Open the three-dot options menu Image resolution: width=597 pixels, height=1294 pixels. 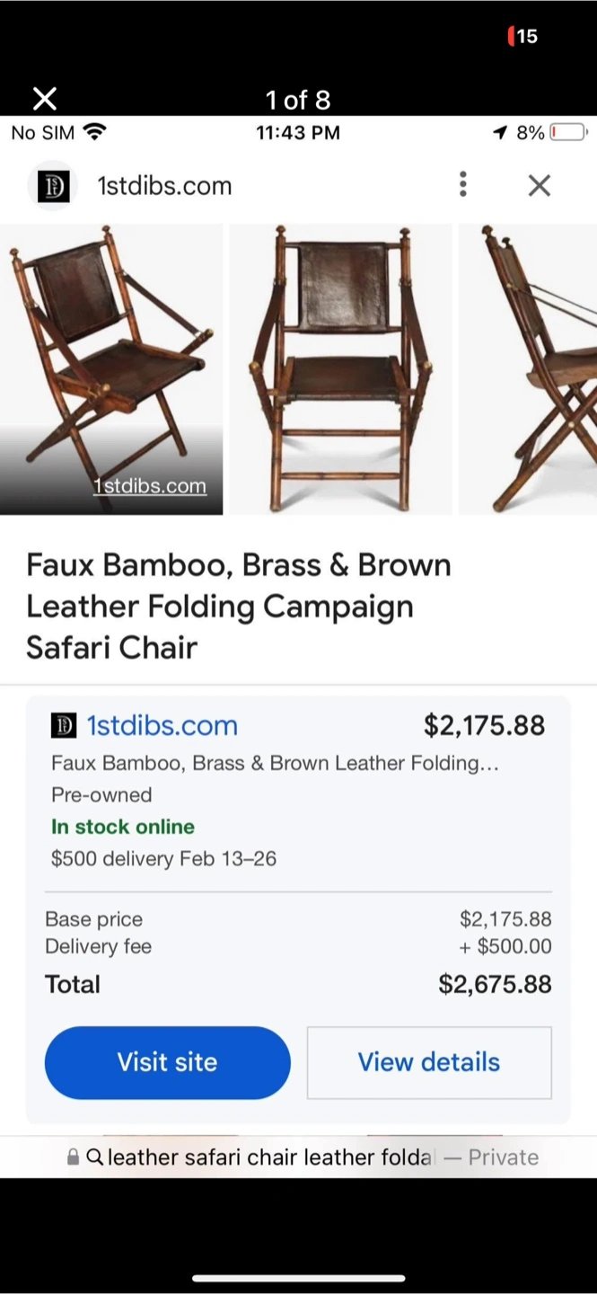coord(462,184)
